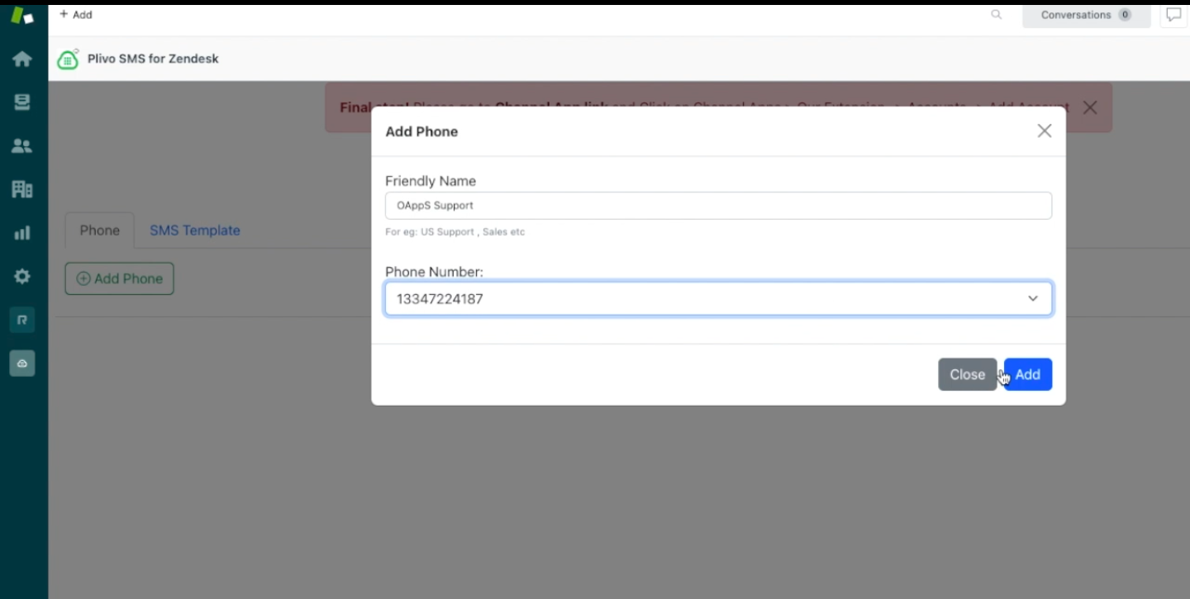Click the blue Add button
Screen dimensions: 1190x599
[1028, 374]
